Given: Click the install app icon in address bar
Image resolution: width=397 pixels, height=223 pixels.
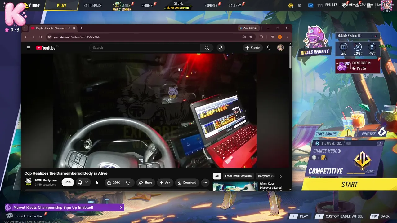Looking at the screenshot, I should point(244,37).
